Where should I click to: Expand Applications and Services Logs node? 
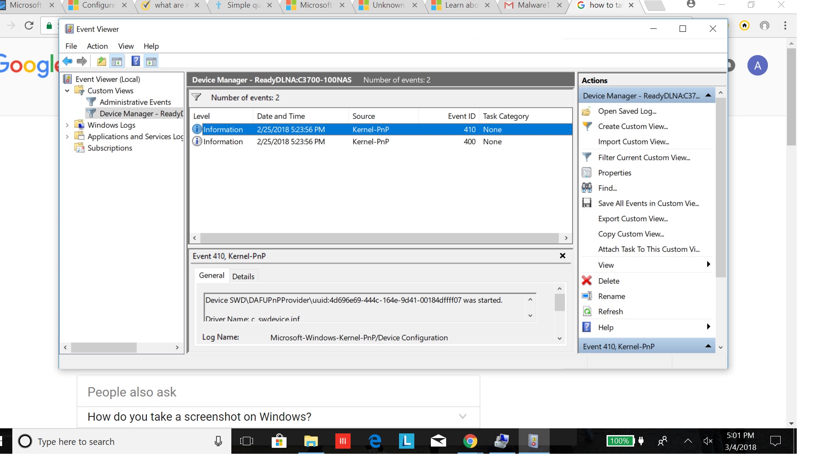click(x=67, y=137)
